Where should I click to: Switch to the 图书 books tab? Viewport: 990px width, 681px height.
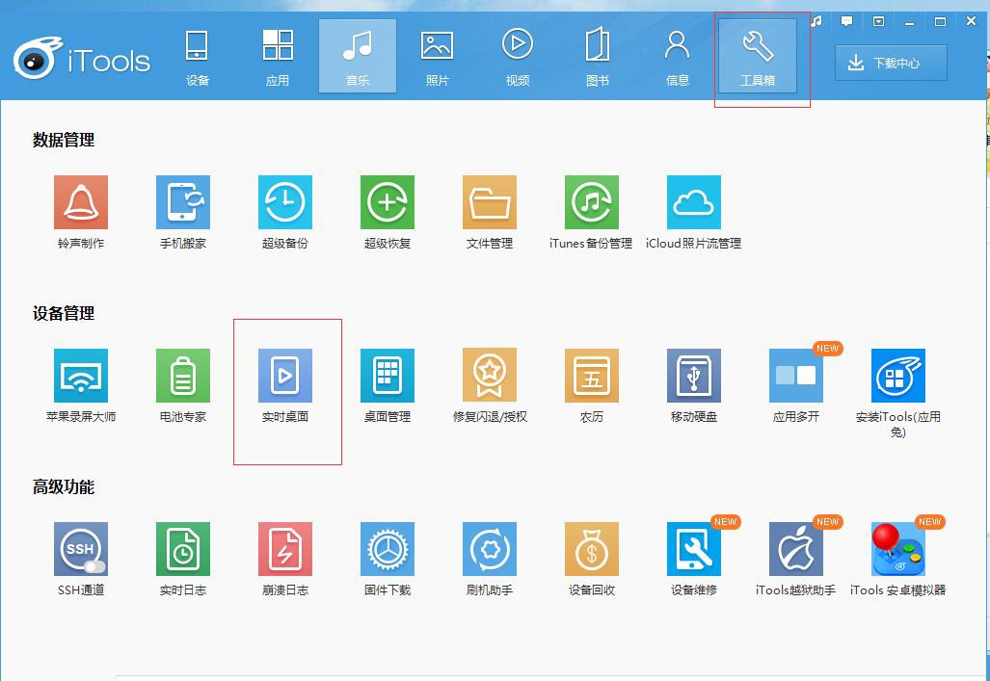tap(598, 57)
